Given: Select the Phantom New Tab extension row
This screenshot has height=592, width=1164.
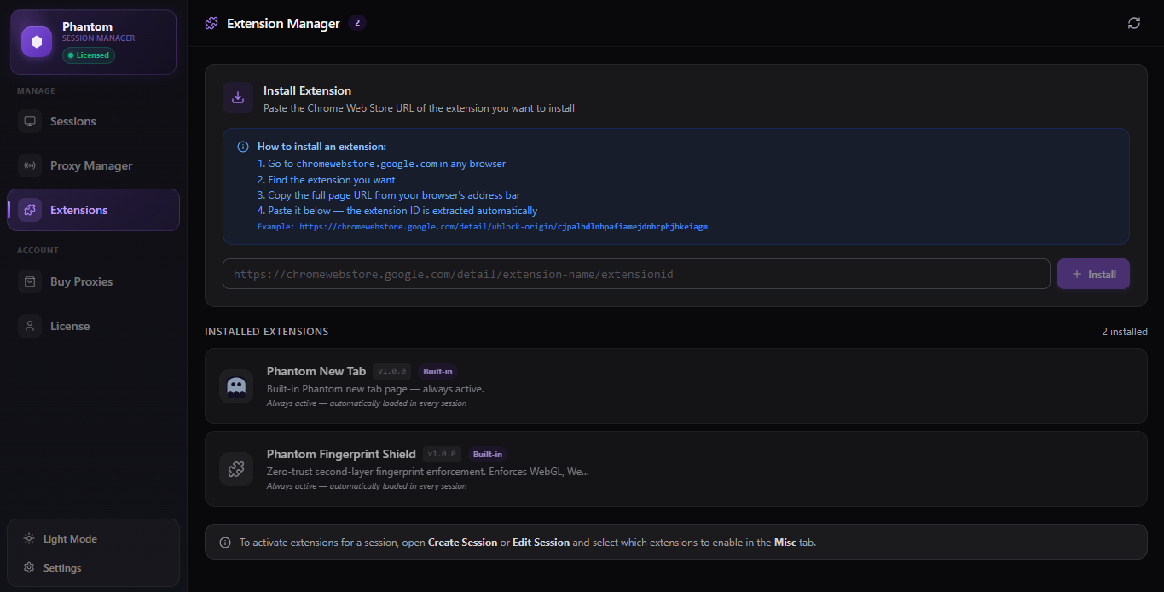Looking at the screenshot, I should pyautogui.click(x=676, y=386).
